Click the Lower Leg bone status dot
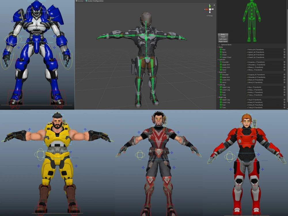The height and width of the screenshot is (216, 288). (221, 90)
